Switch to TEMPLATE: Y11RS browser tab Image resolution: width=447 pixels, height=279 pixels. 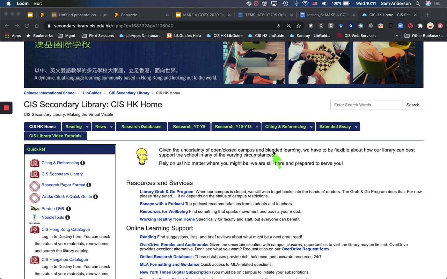tap(265, 15)
